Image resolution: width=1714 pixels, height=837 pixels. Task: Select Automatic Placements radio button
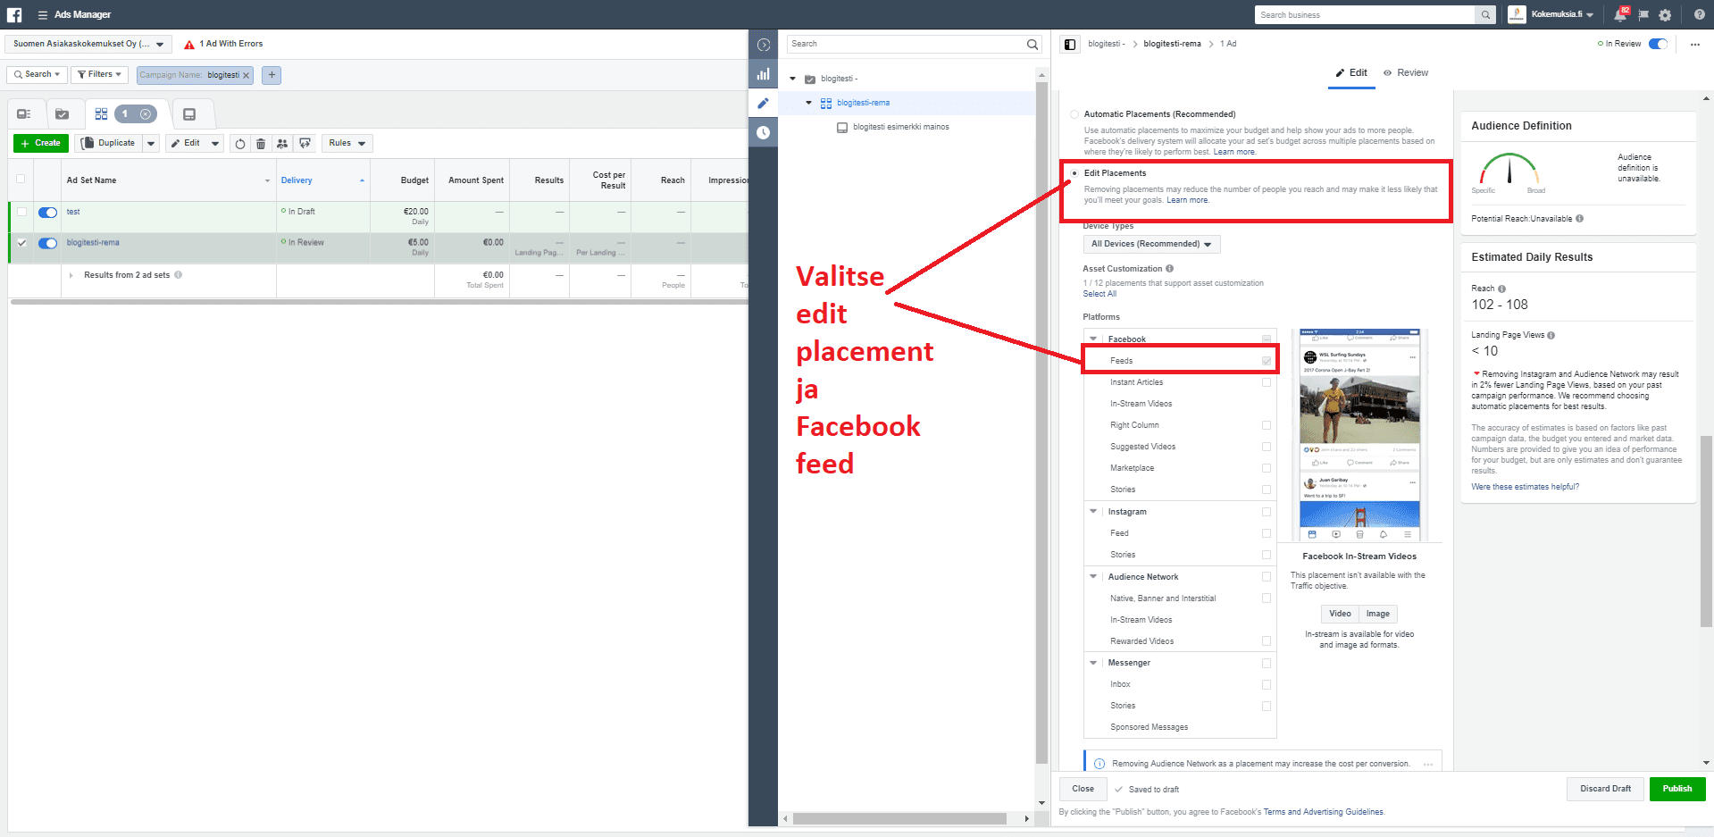[x=1074, y=114]
